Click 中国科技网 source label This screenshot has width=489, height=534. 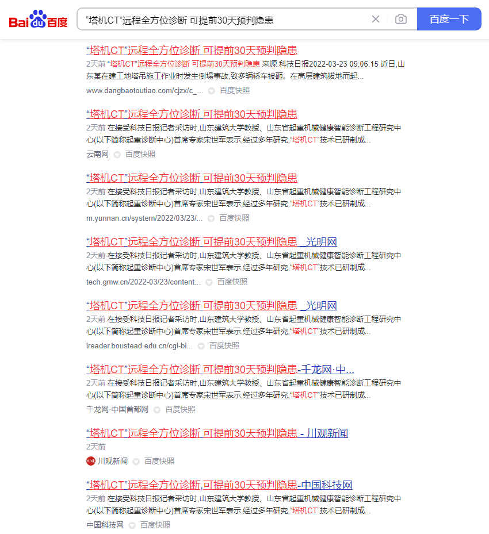[105, 525]
